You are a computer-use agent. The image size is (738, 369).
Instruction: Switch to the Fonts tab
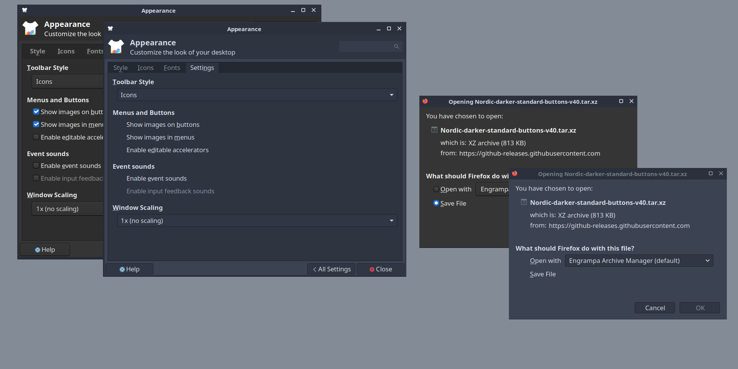171,67
